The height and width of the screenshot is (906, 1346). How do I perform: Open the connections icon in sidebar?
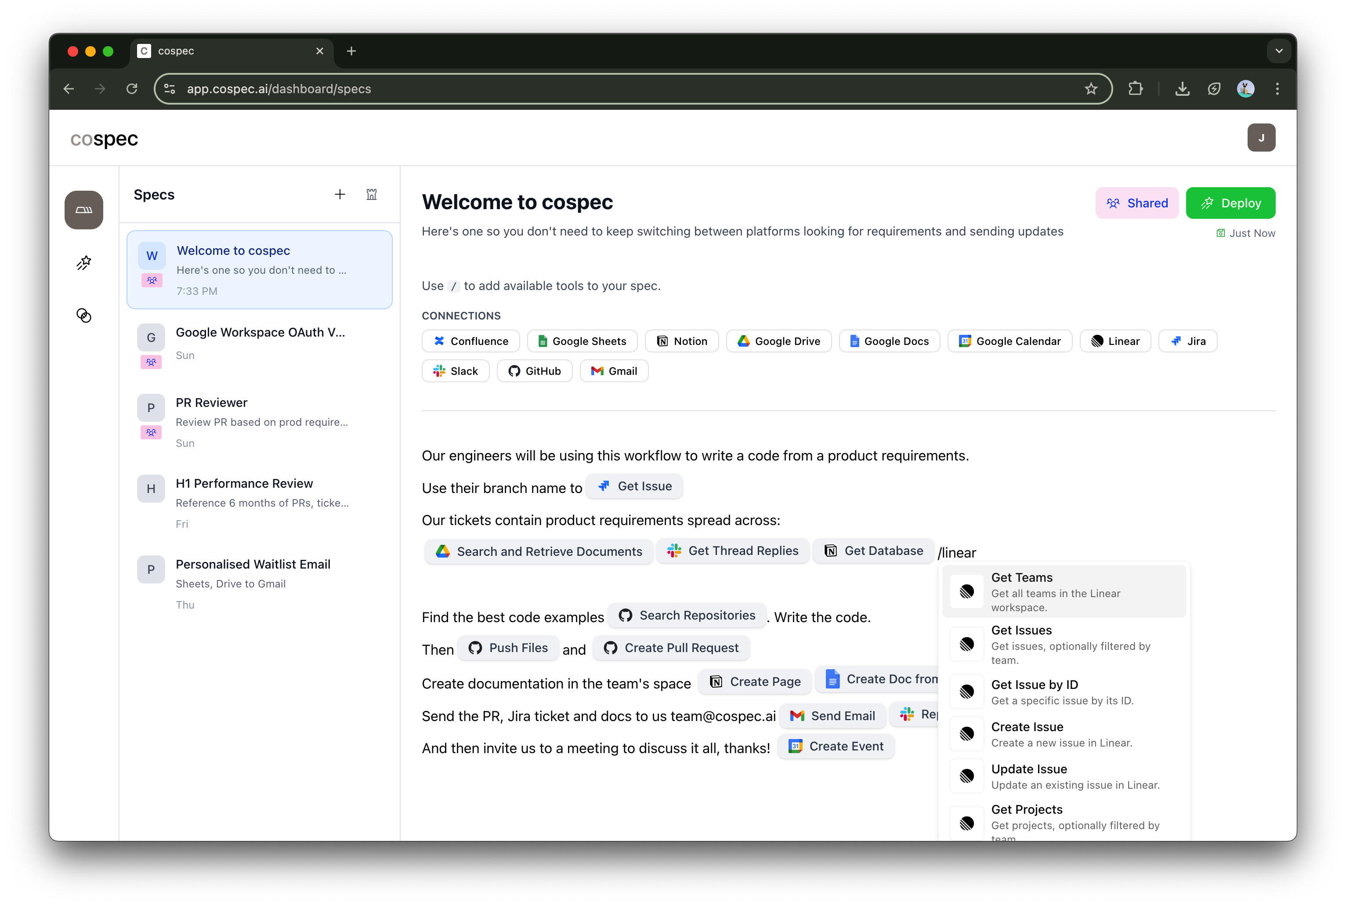84,315
